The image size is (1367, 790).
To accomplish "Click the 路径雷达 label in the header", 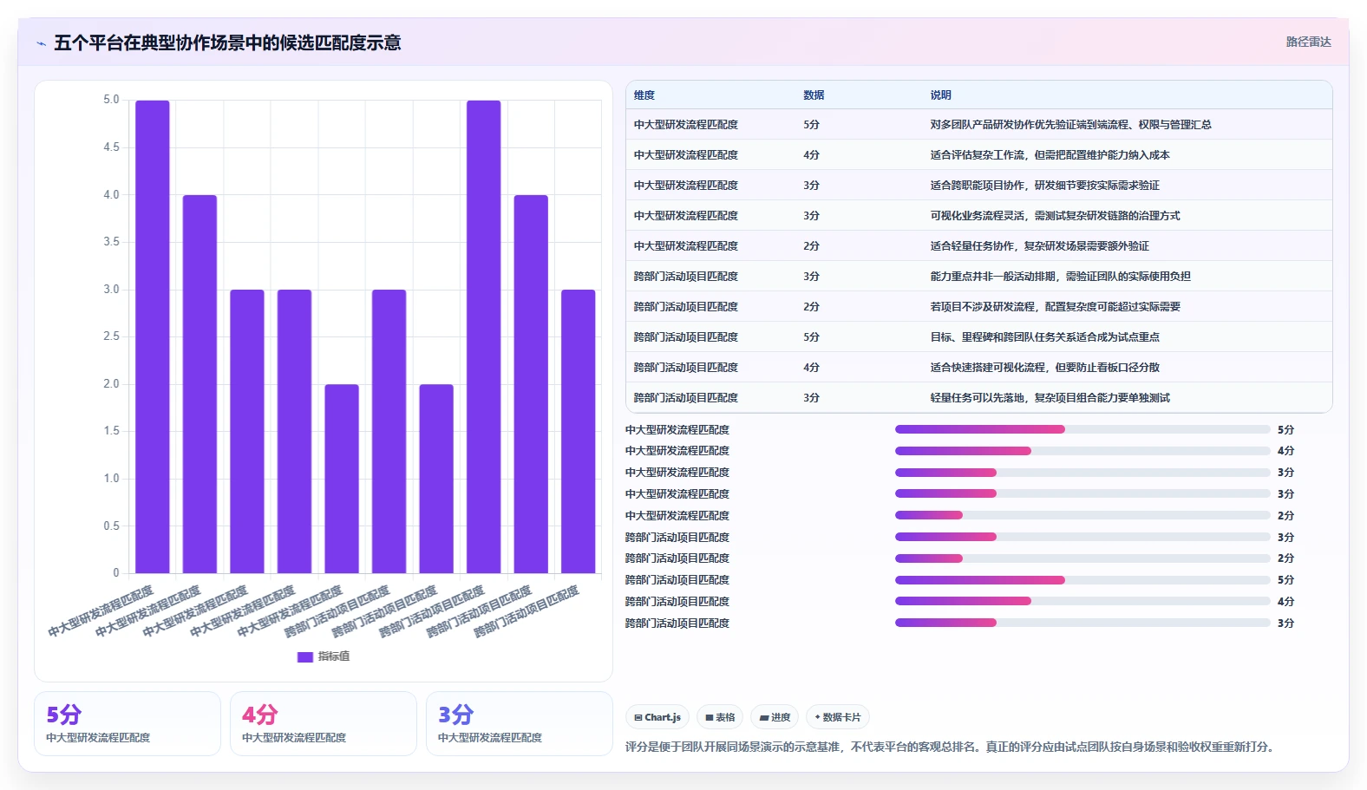I will tap(1308, 42).
